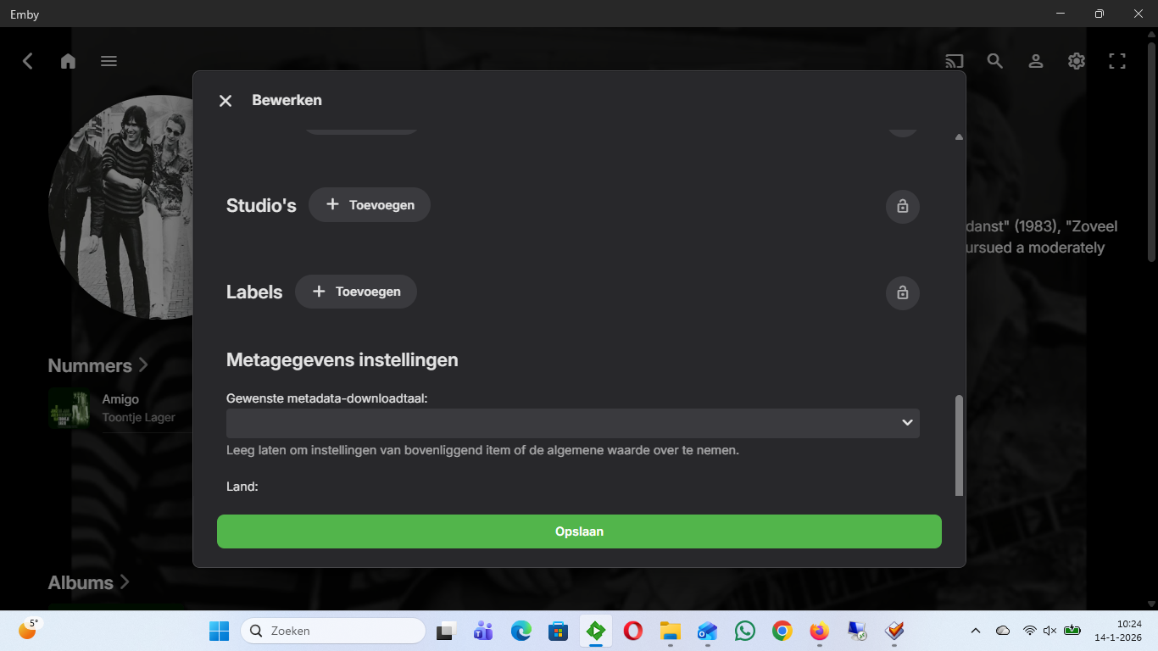Viewport: 1158px width, 651px height.
Task: Open the metadata download language dropdown
Action: 573,423
